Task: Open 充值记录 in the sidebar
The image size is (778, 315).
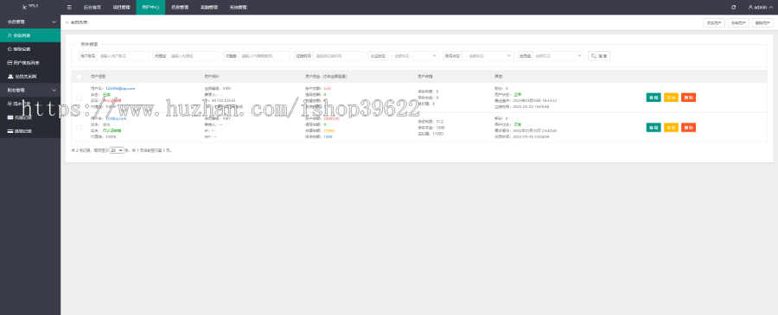Action: point(30,118)
